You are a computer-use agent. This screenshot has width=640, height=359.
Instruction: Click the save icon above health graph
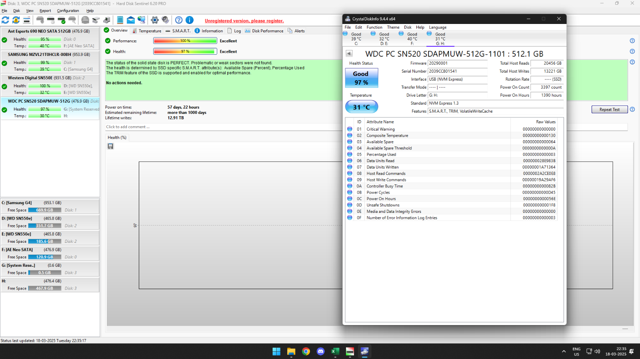(110, 147)
